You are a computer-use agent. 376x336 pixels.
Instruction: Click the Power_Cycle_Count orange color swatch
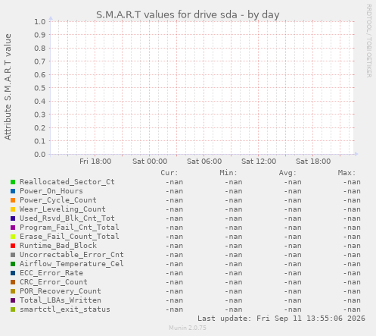click(x=13, y=200)
